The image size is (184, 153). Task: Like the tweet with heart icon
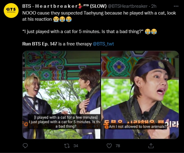109,146
